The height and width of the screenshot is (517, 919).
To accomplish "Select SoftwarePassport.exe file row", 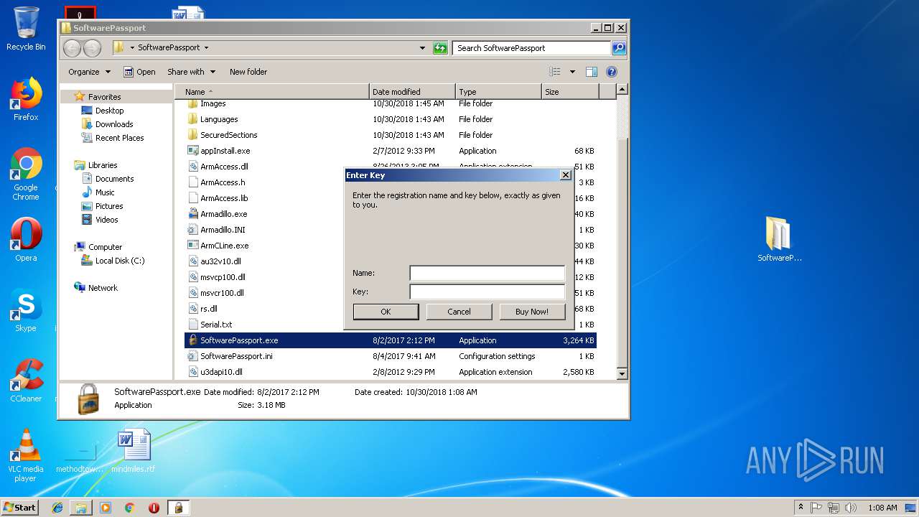I will pos(390,340).
